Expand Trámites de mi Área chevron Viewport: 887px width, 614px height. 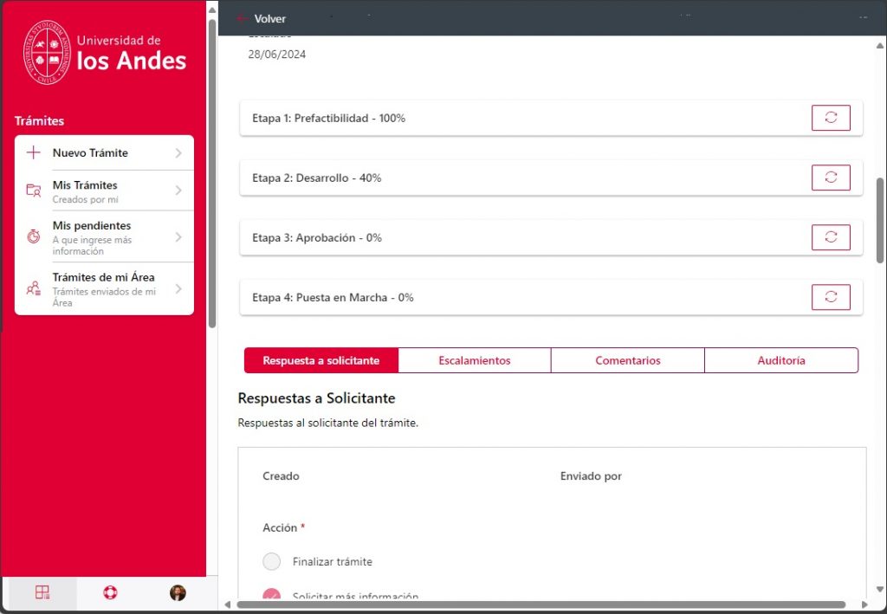pyautogui.click(x=178, y=289)
